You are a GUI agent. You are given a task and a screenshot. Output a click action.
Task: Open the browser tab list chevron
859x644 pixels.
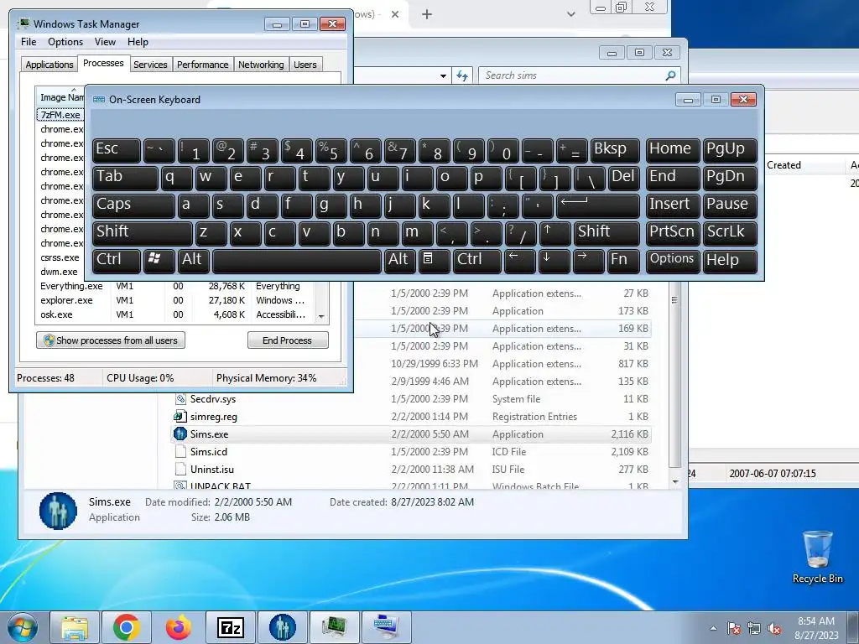(570, 14)
